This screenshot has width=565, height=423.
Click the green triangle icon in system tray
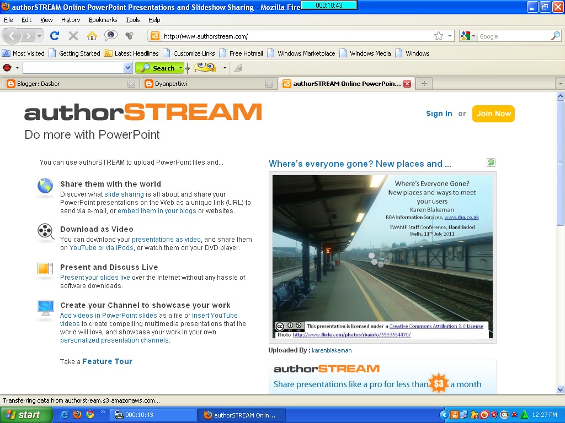(x=524, y=415)
